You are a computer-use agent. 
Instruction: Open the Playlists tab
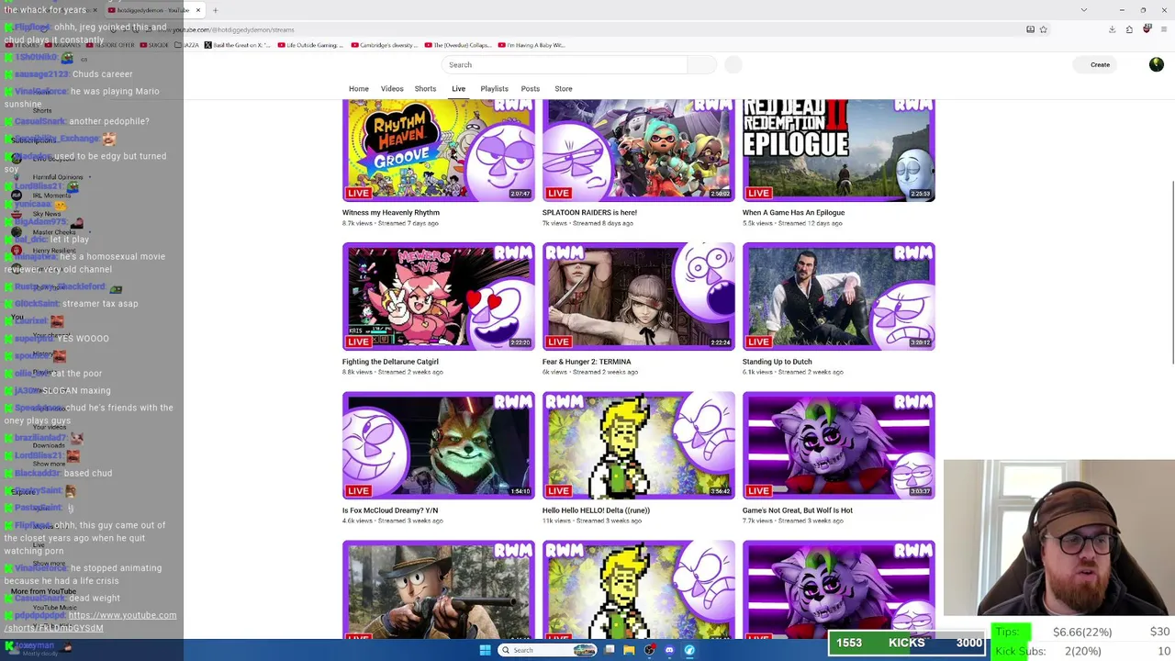point(494,89)
